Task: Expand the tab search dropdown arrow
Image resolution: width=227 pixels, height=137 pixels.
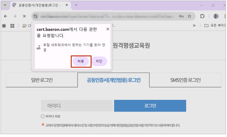Action: coord(5,5)
